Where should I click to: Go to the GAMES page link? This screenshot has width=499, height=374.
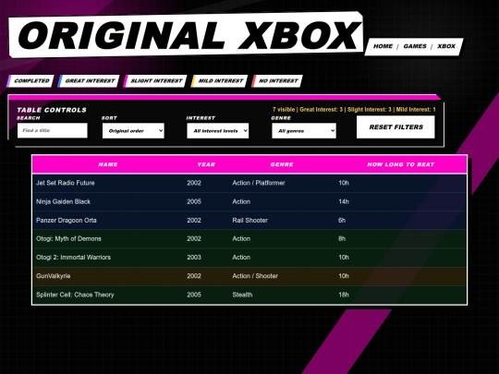click(x=415, y=46)
